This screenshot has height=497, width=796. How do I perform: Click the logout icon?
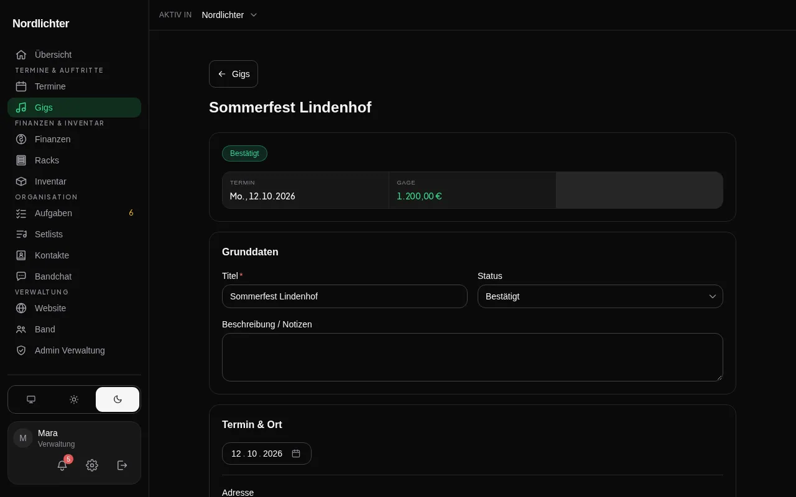(123, 465)
